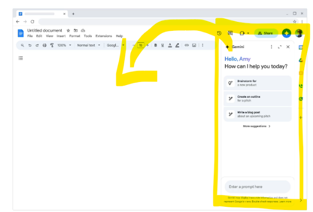Choose Write a blog post suggestion
313x212 pixels.
tap(258, 114)
